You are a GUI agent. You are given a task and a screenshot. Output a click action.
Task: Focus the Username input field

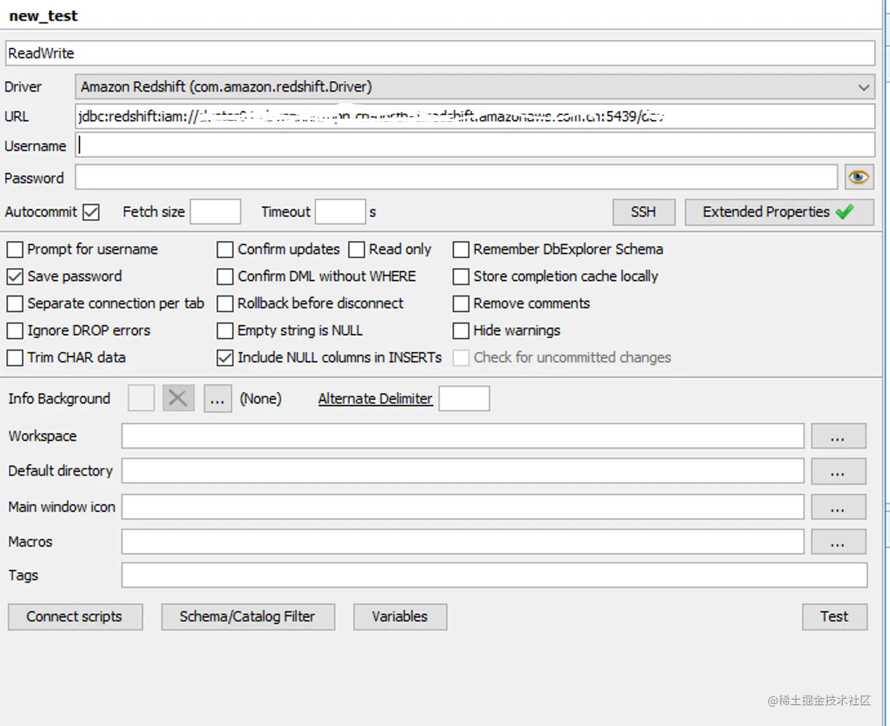pos(475,146)
